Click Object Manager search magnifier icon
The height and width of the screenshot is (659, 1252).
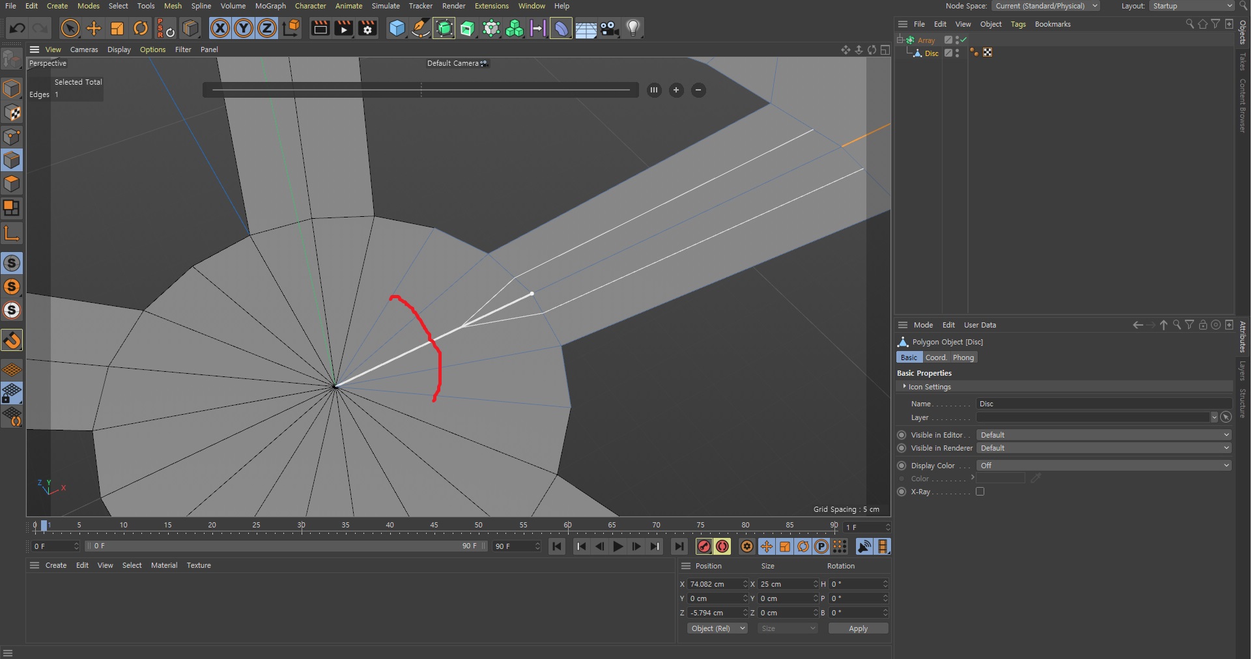pos(1189,24)
